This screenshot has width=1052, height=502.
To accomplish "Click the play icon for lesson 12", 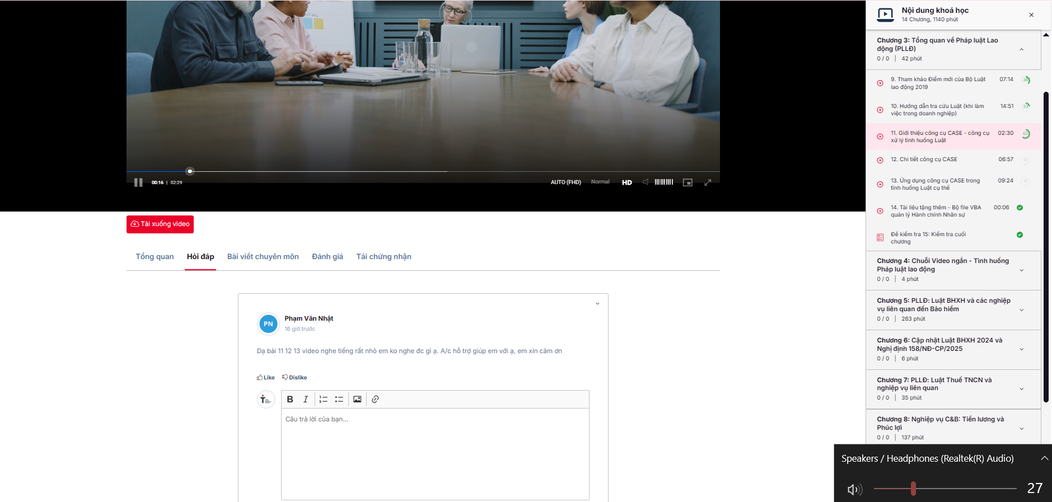I will pyautogui.click(x=880, y=160).
